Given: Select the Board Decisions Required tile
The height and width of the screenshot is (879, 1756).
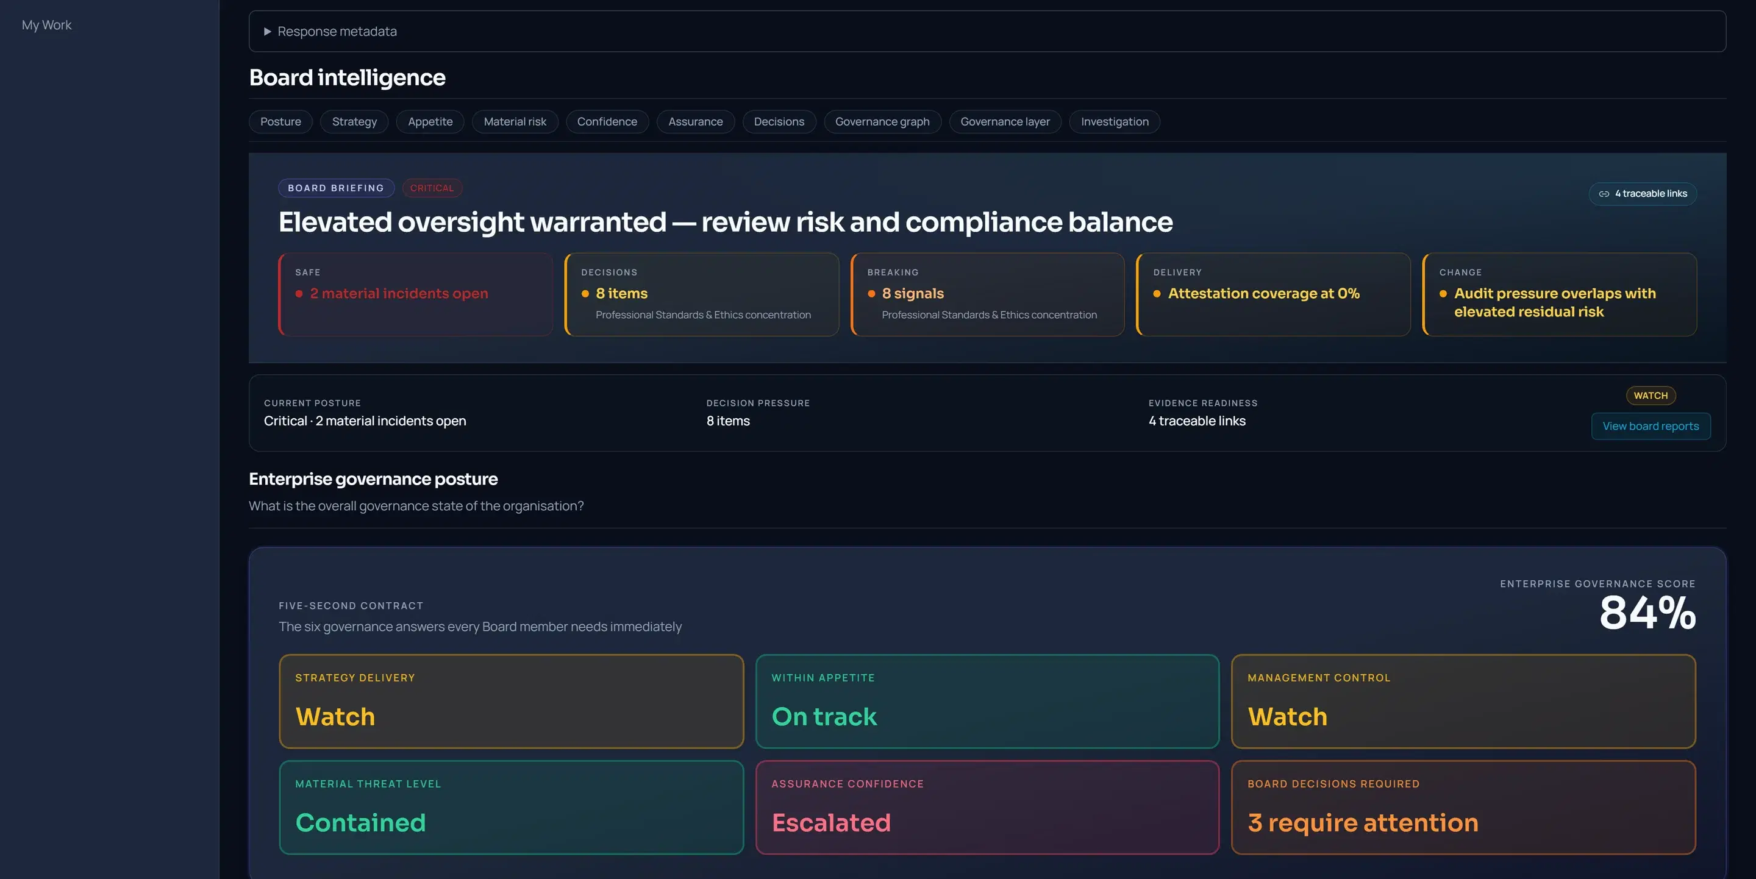Looking at the screenshot, I should click(1463, 808).
